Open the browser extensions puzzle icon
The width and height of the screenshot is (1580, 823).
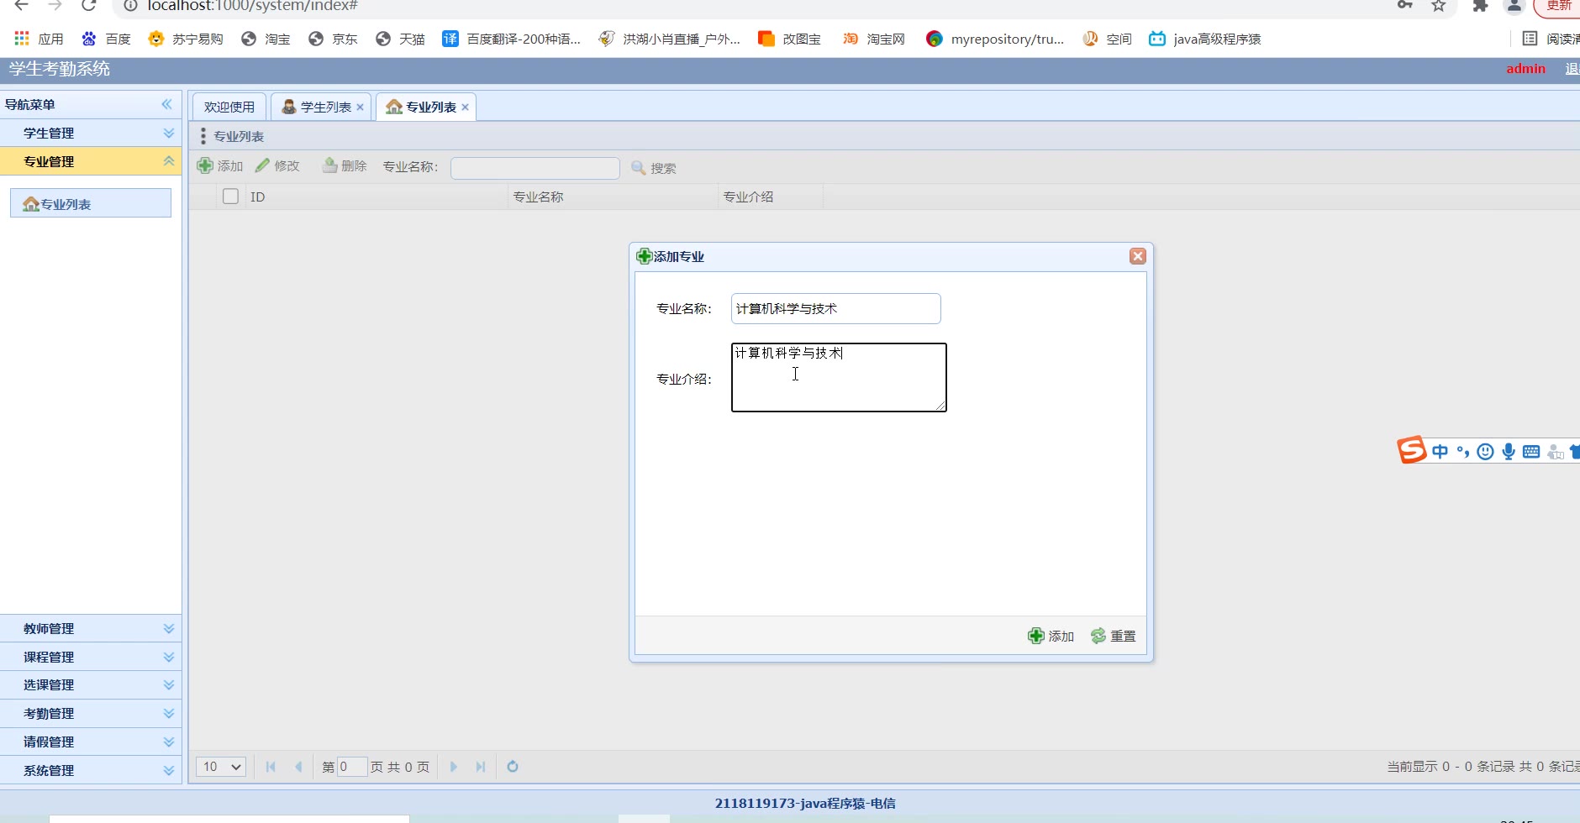[1480, 5]
